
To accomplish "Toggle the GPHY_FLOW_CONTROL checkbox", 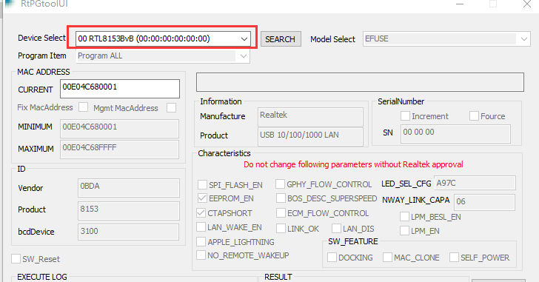I will click(280, 184).
